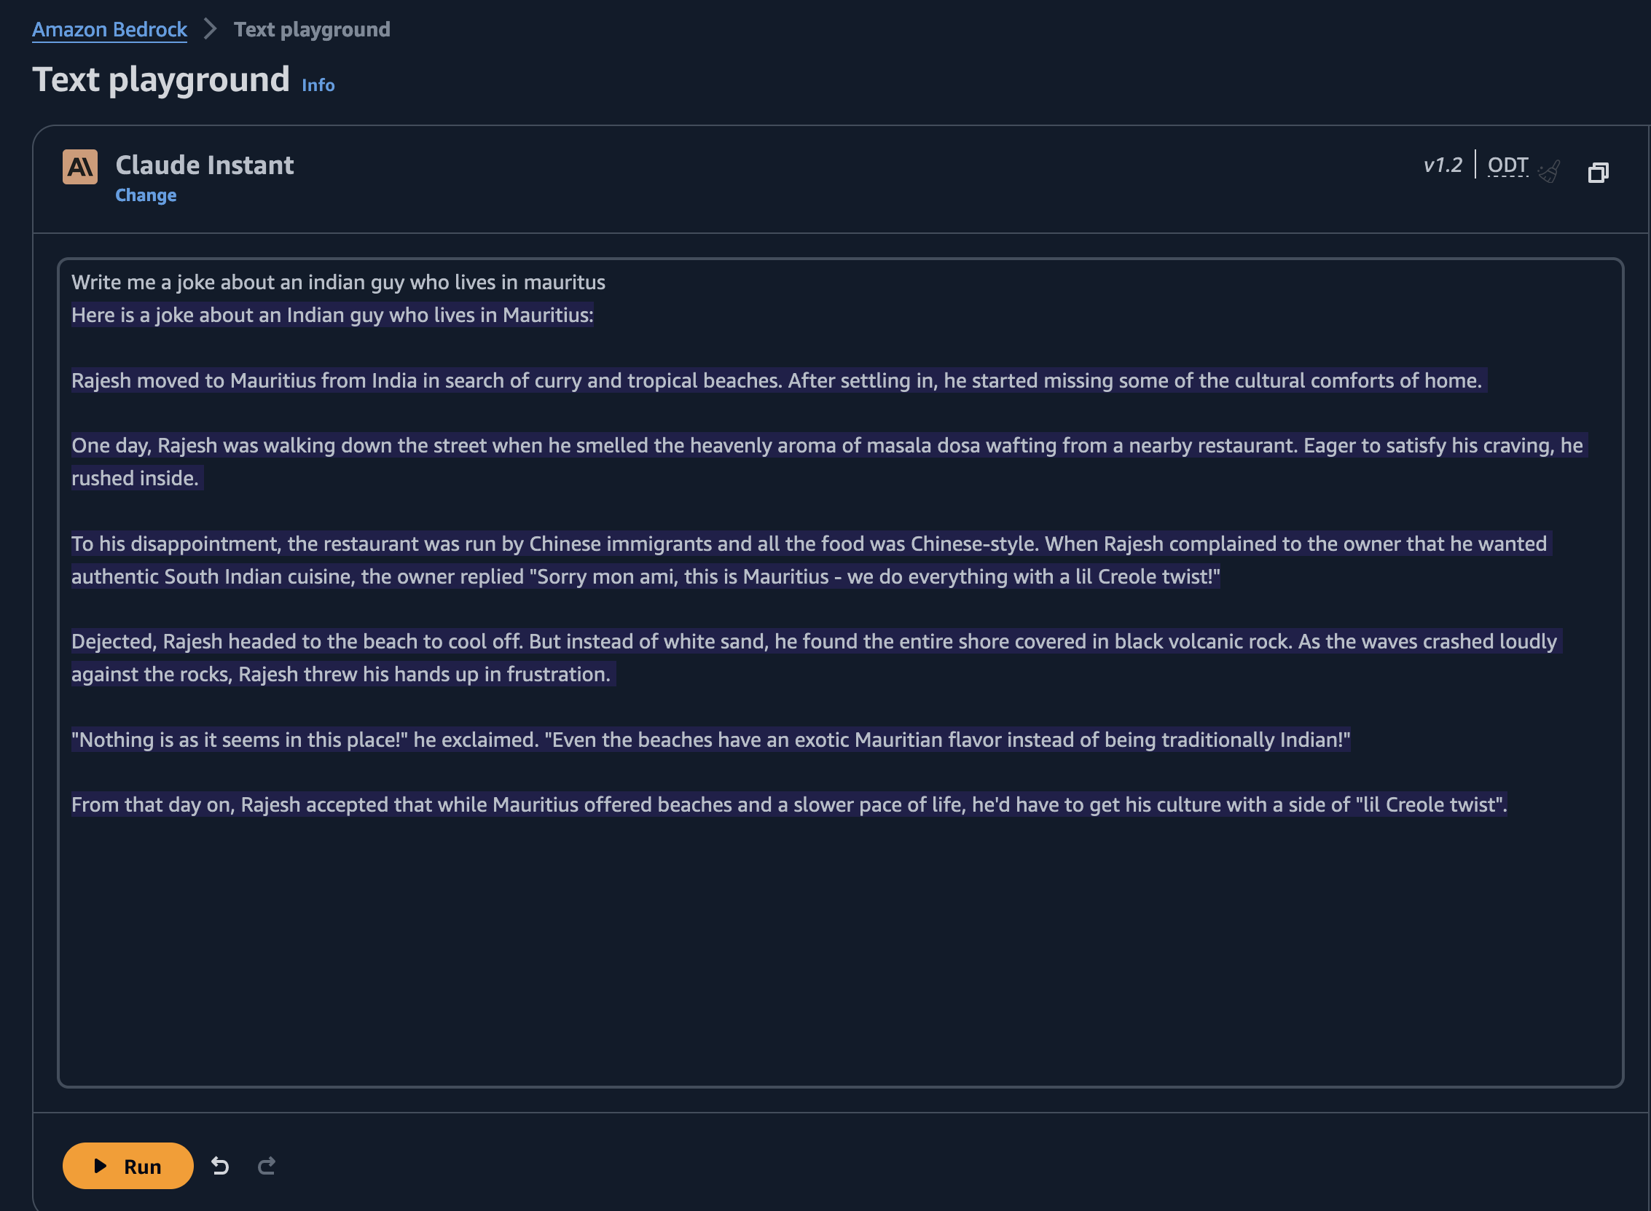The width and height of the screenshot is (1651, 1211).
Task: Click the redo arrow icon
Action: tap(267, 1166)
